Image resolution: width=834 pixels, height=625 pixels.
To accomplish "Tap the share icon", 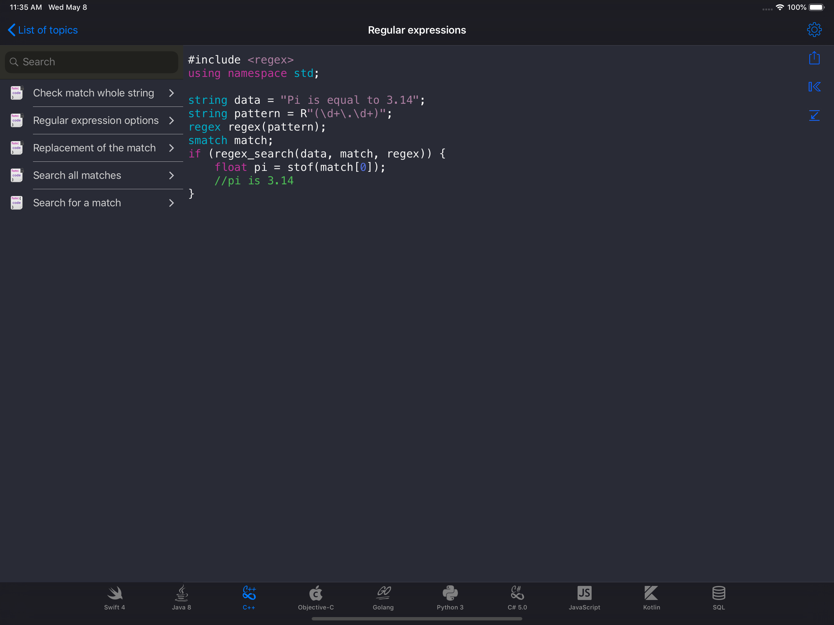I will pyautogui.click(x=814, y=58).
